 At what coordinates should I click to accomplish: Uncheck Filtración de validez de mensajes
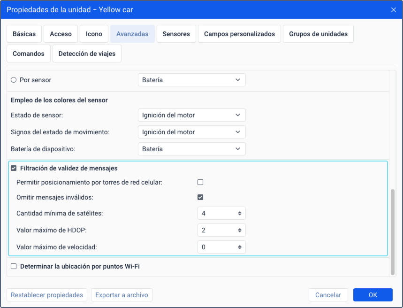(x=14, y=168)
